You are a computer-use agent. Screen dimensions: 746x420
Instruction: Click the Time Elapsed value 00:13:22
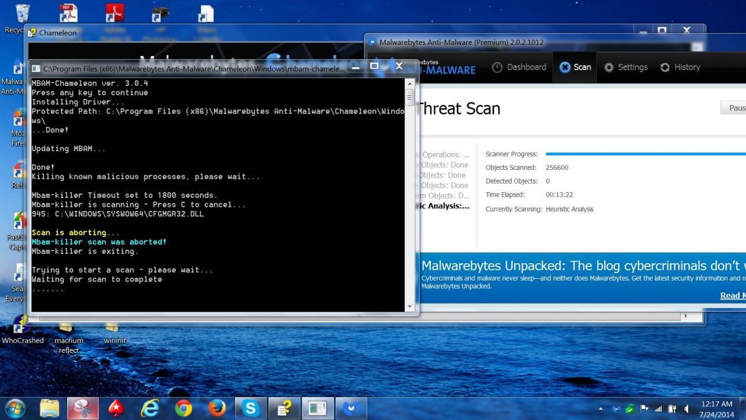coord(559,195)
